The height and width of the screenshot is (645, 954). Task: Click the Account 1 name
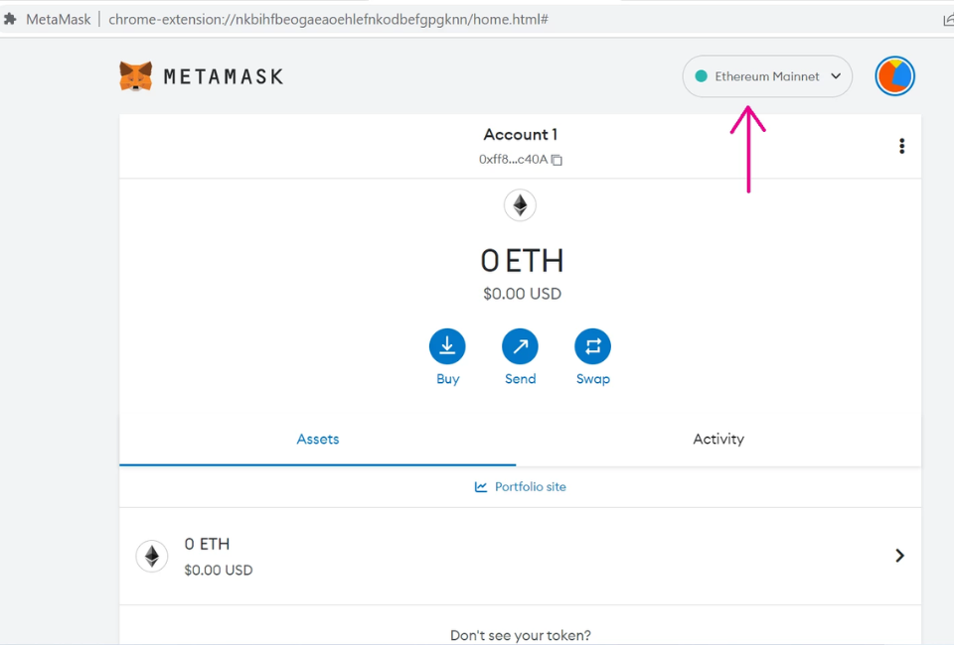point(520,134)
